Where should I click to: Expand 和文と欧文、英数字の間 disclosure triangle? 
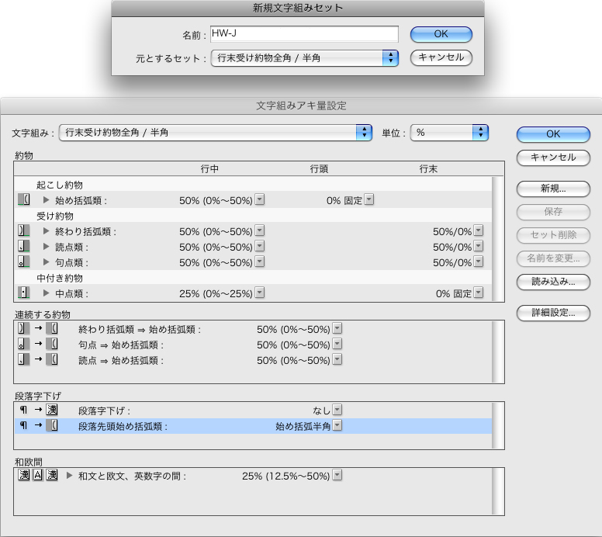click(69, 475)
